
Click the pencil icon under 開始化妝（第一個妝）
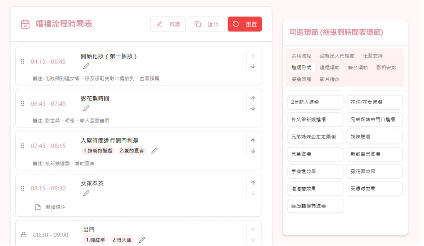click(86, 66)
